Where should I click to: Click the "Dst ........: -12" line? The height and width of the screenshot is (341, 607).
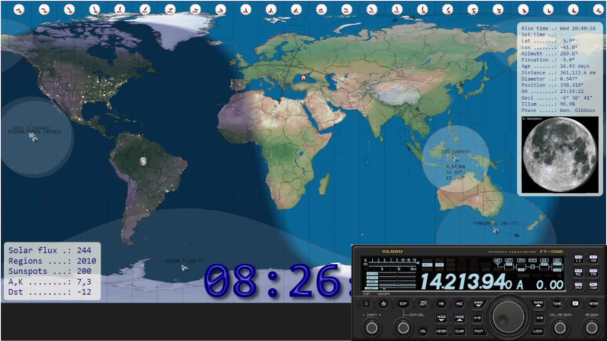50,292
